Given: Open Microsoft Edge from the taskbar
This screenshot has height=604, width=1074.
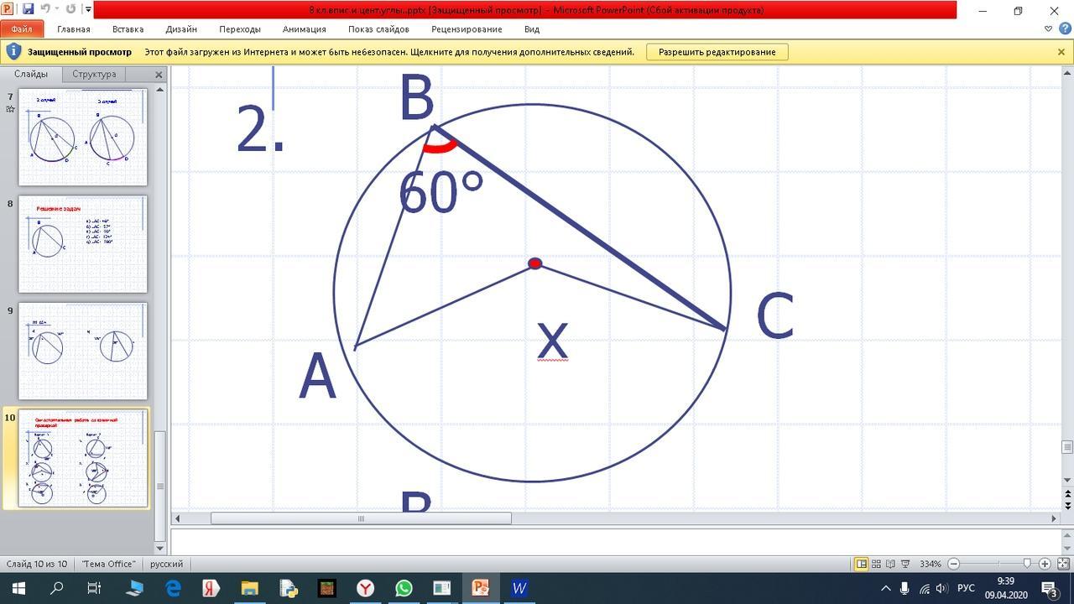Looking at the screenshot, I should (172, 588).
